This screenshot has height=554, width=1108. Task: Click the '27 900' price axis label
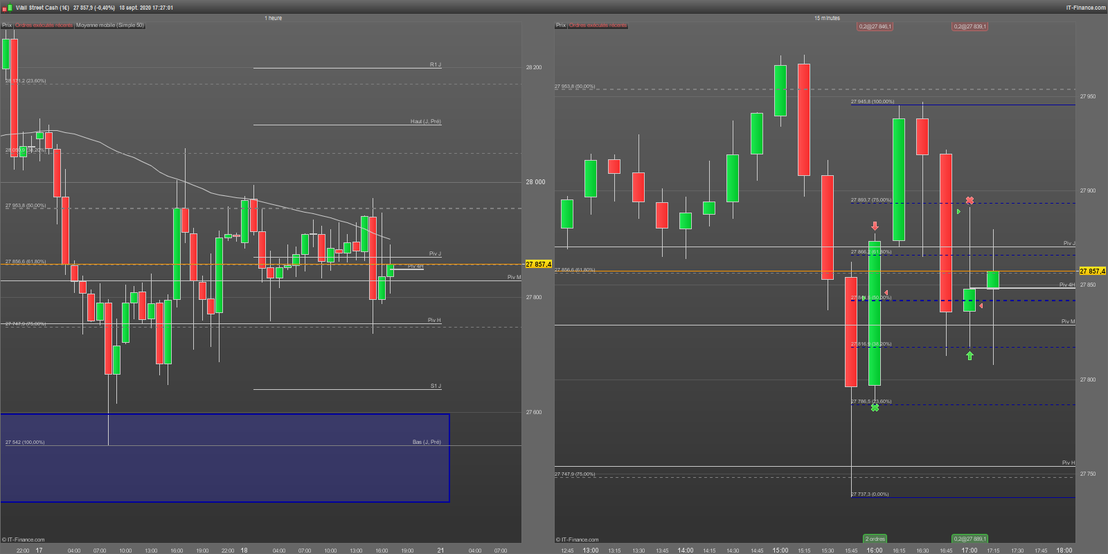tap(1088, 190)
